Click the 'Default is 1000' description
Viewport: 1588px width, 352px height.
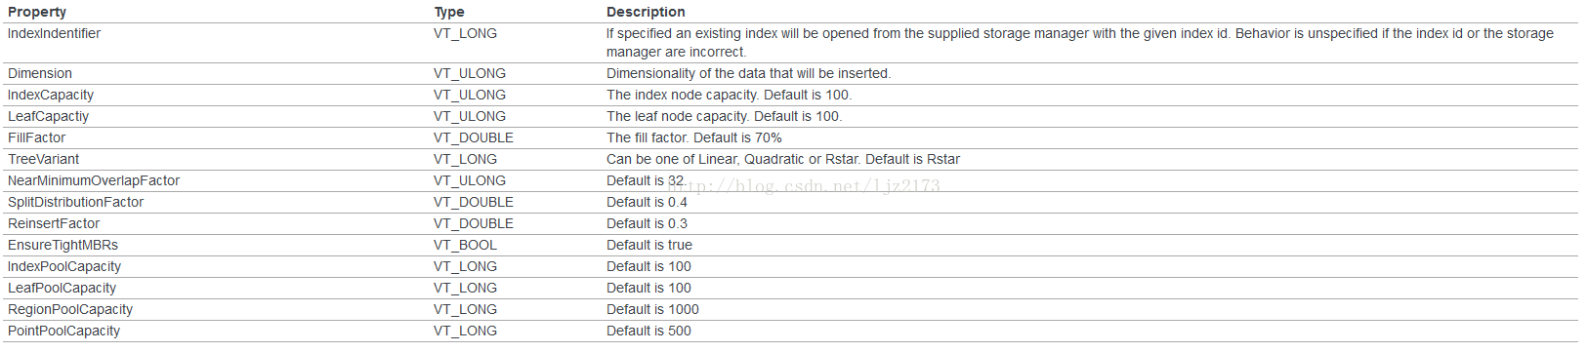pos(652,309)
